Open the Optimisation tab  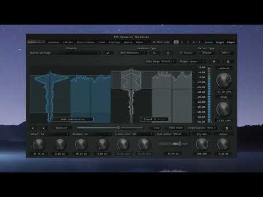[36, 42]
